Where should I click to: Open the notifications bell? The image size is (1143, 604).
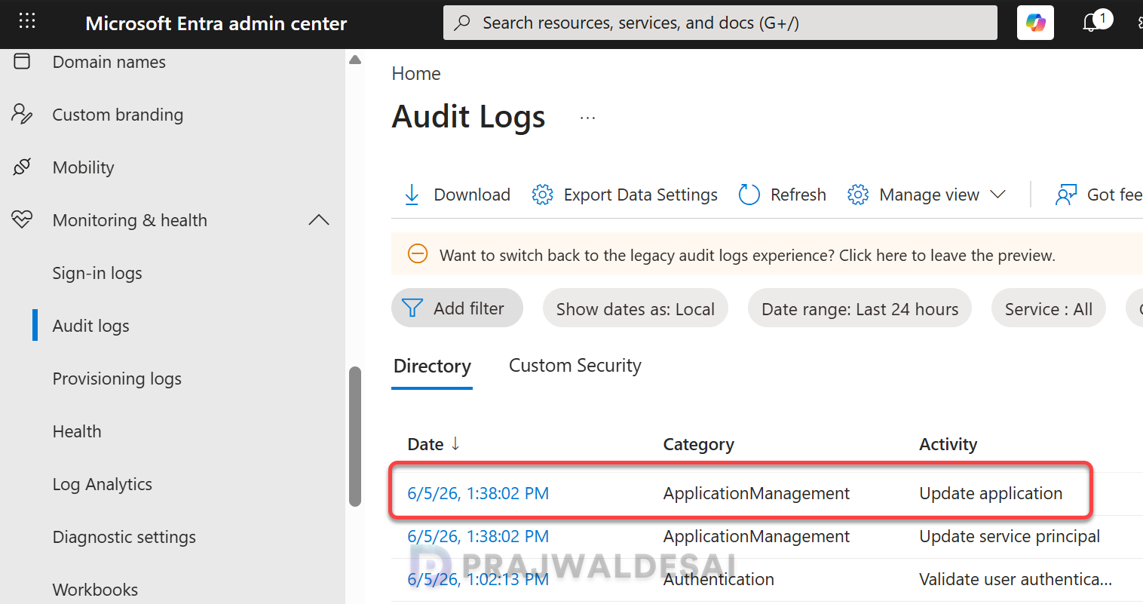coord(1091,23)
